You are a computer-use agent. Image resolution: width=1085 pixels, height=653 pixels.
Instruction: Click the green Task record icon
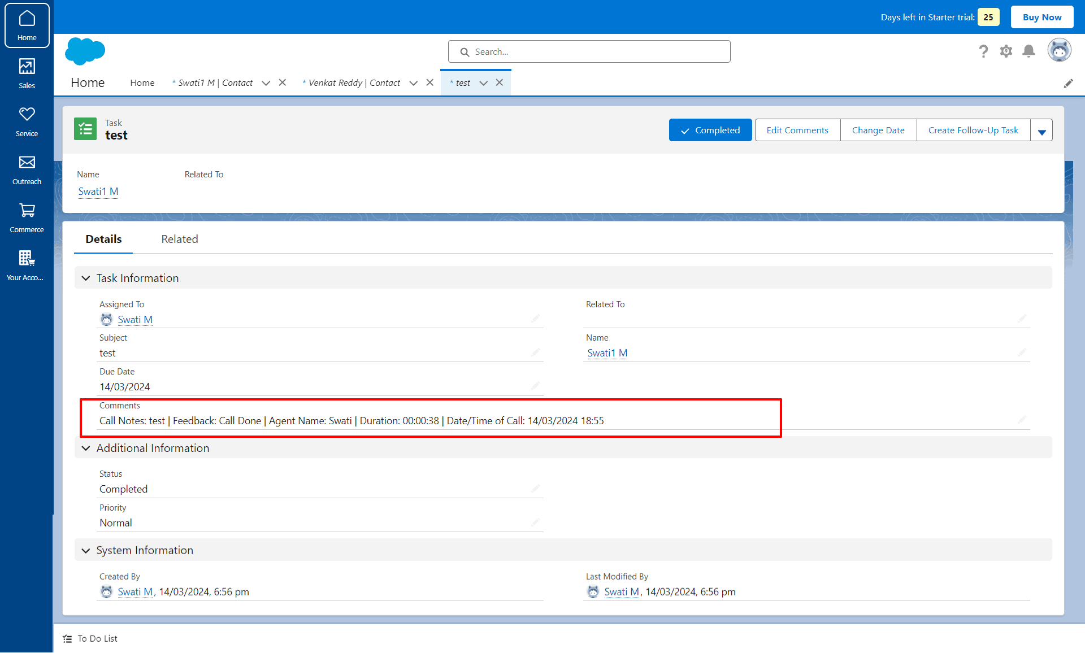[85, 129]
